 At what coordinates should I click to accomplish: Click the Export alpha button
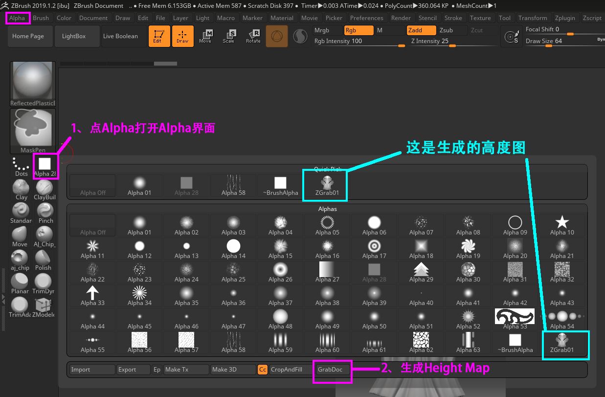coord(134,370)
